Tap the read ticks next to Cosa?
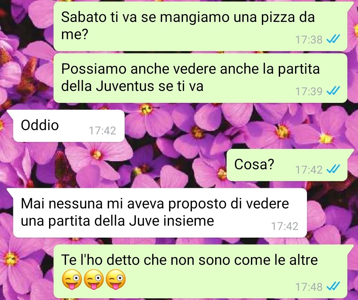358x300 pixels. 333,169
